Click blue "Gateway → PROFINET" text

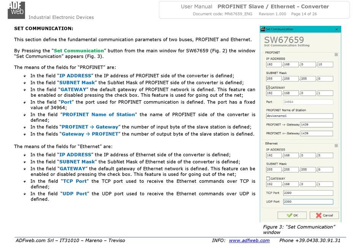point(90,134)
